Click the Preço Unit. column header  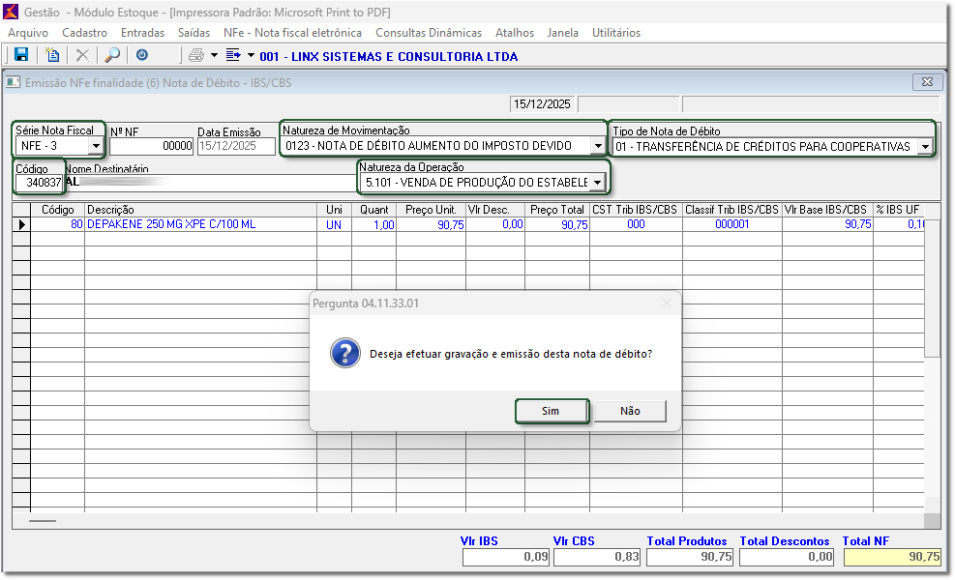431,210
